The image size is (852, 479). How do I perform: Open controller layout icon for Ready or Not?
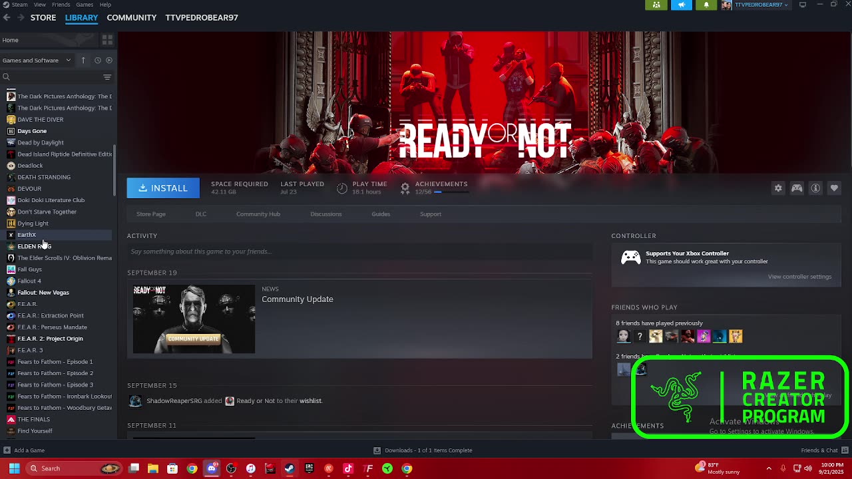tap(797, 188)
